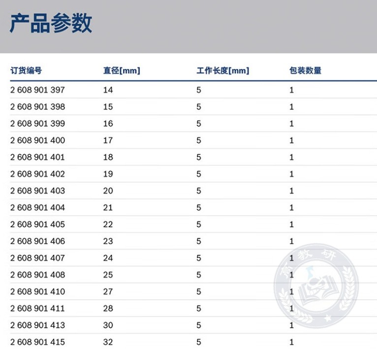The image size is (377, 349).
Task: Click the 包装数量 column header
Action: coord(305,70)
